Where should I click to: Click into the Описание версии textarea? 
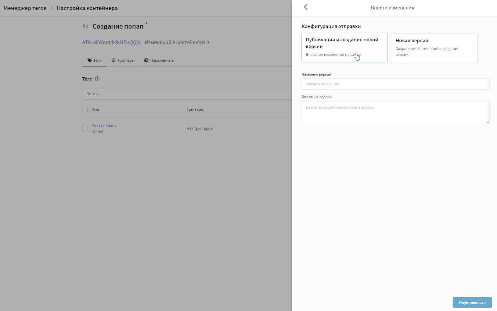tap(395, 112)
